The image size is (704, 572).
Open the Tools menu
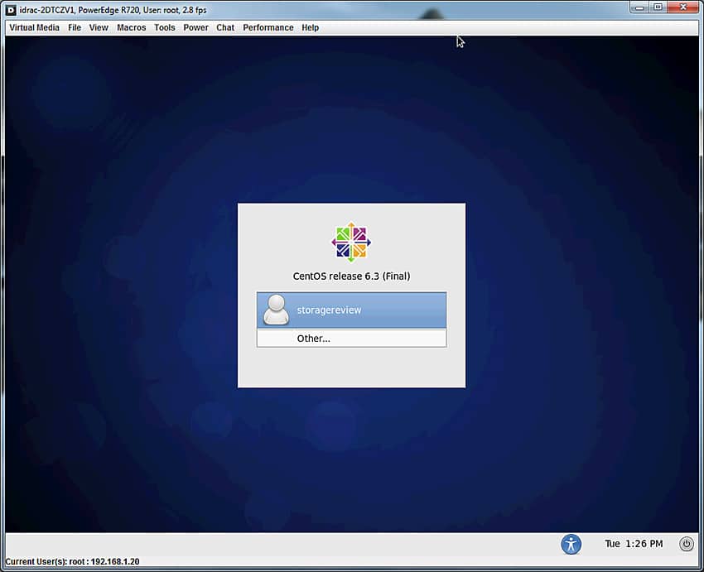coord(164,27)
